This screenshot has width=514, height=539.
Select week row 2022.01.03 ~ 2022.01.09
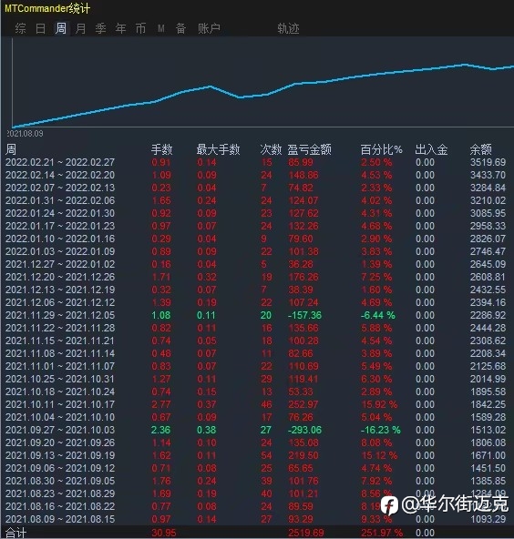pos(256,251)
